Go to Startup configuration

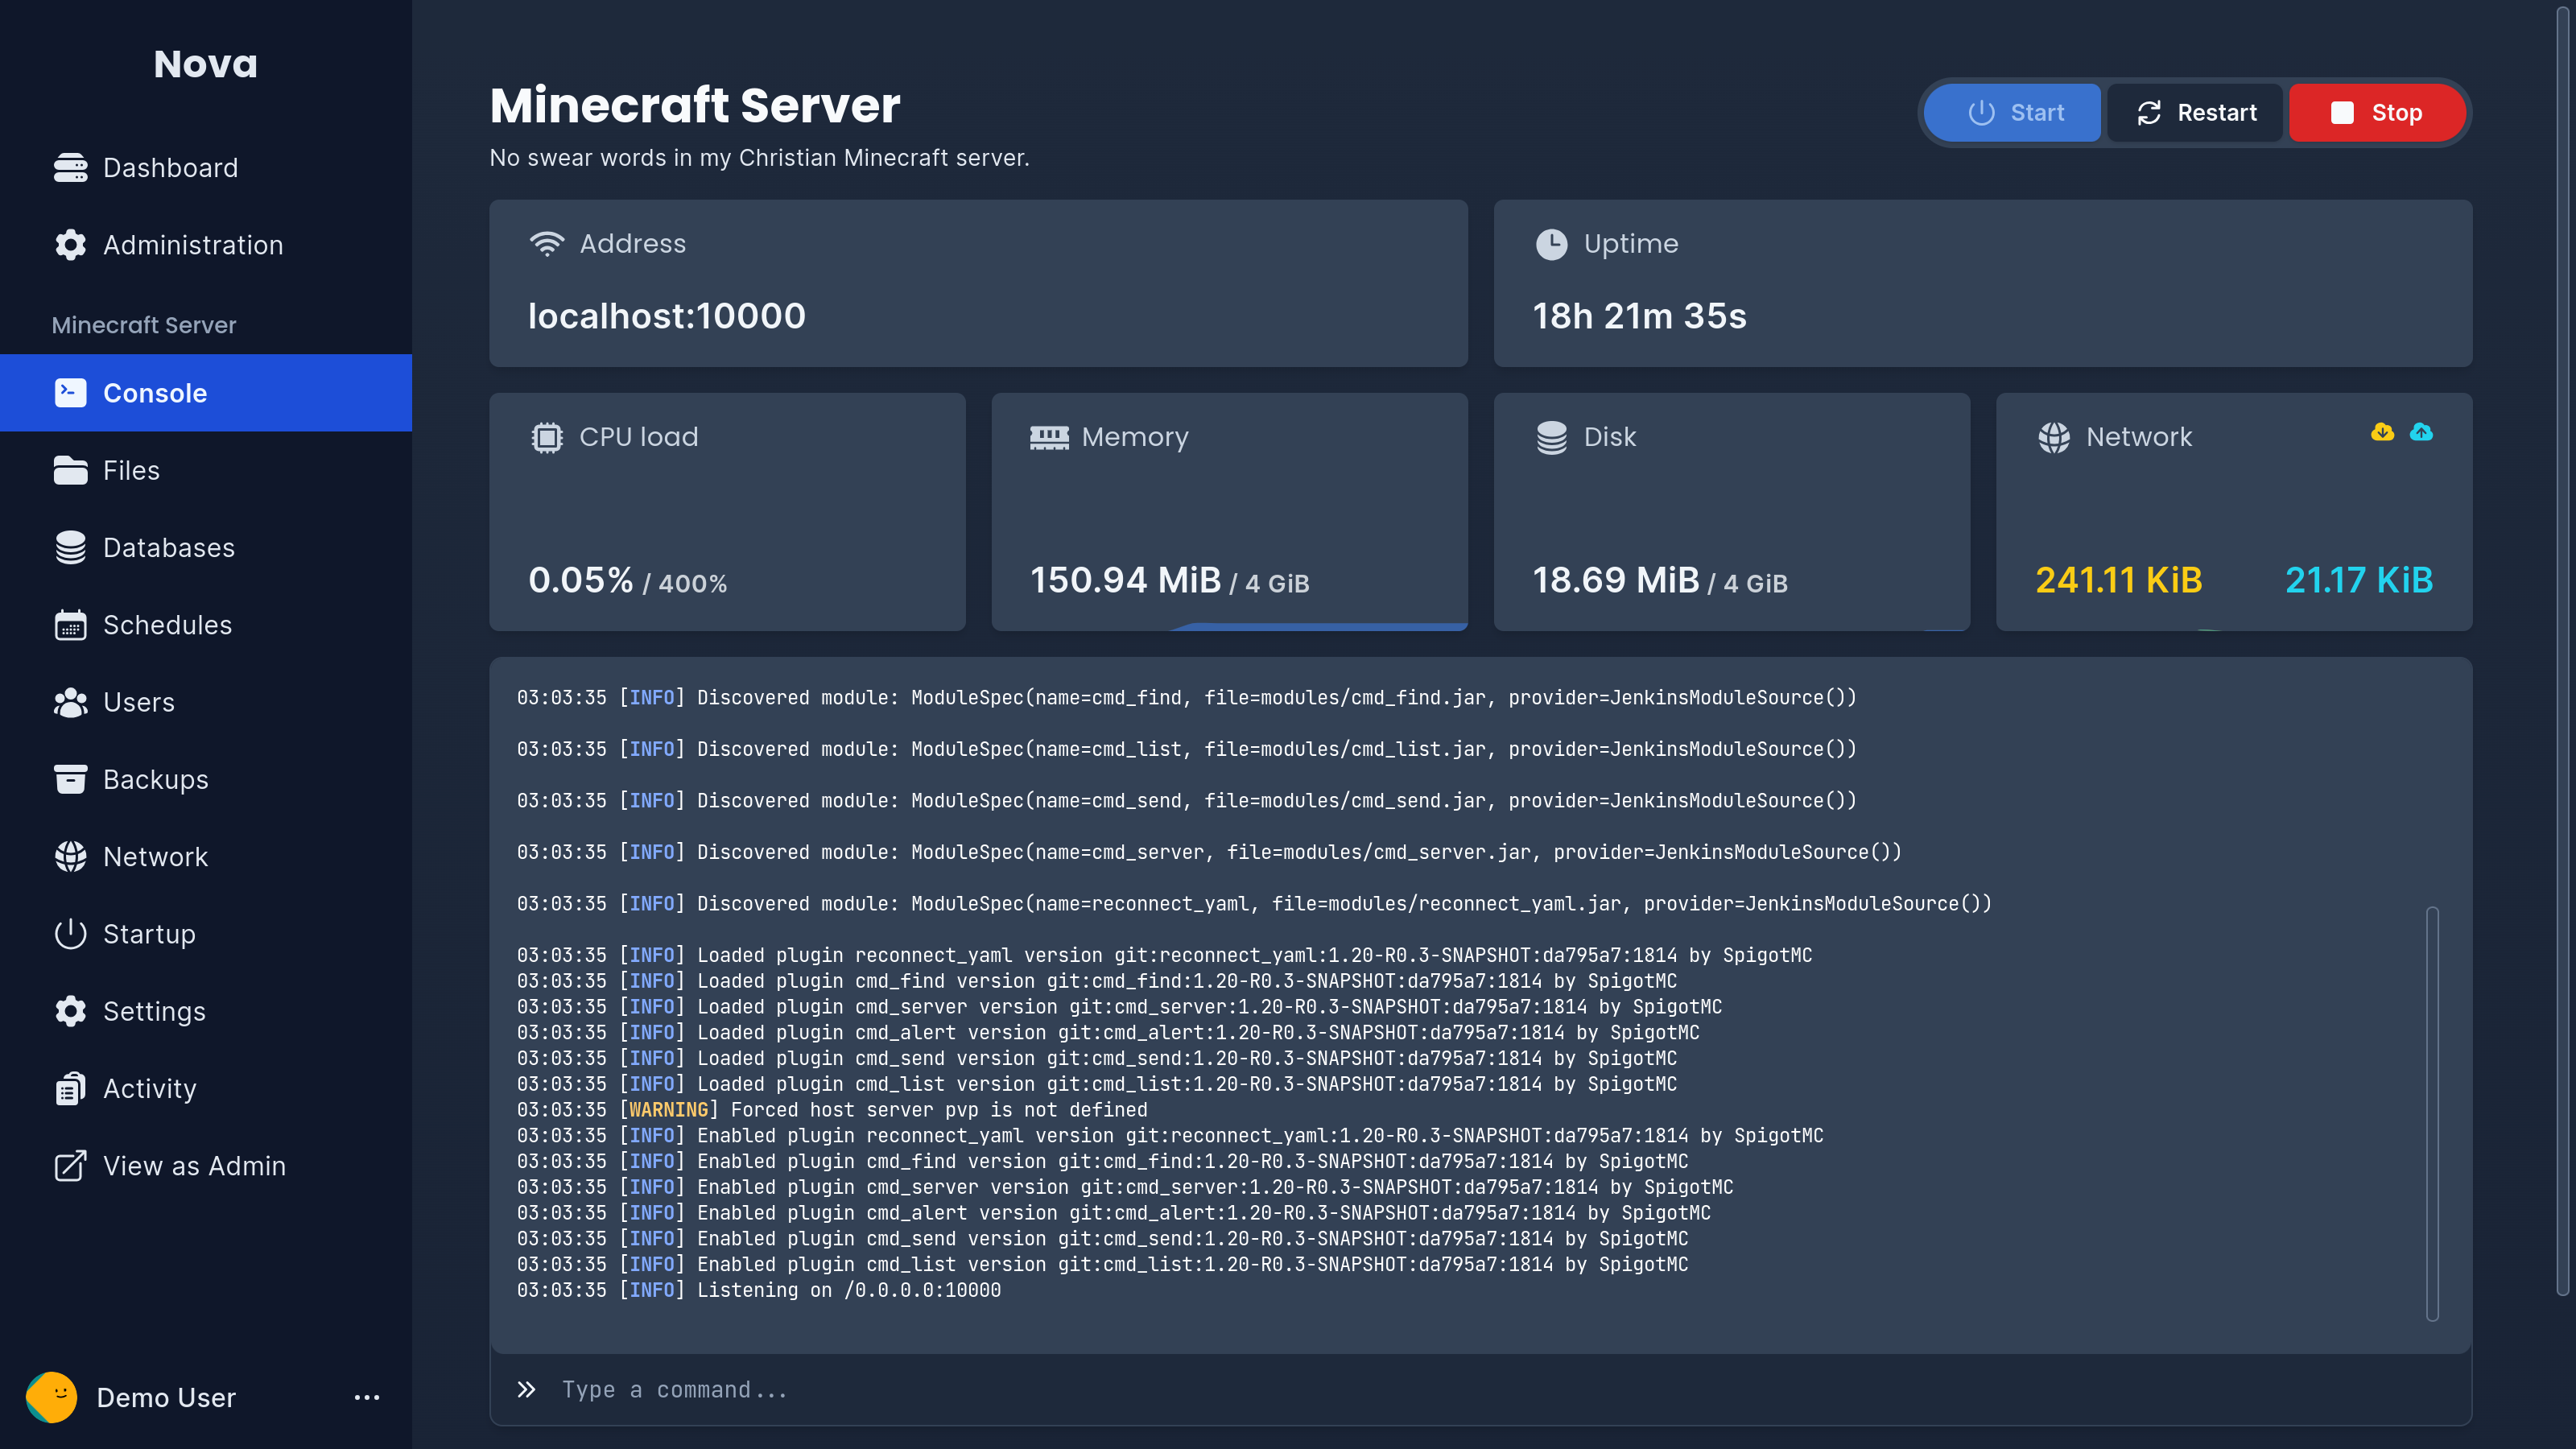pyautogui.click(x=206, y=934)
